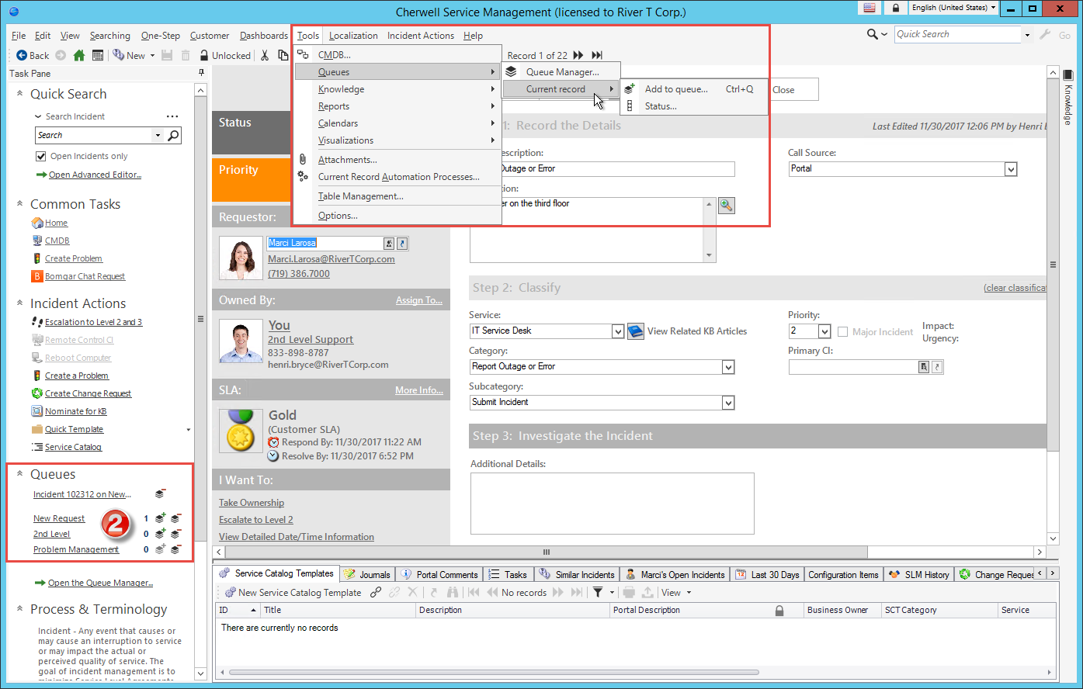This screenshot has height=689, width=1083.
Task: Click New Service Catalog Template button
Action: click(293, 592)
